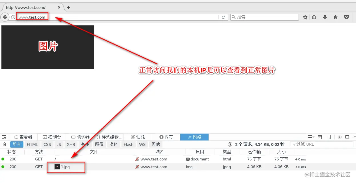Viewport: 356px width, 183px height.
Task: Select the '/' document request row
Action: click(x=178, y=159)
